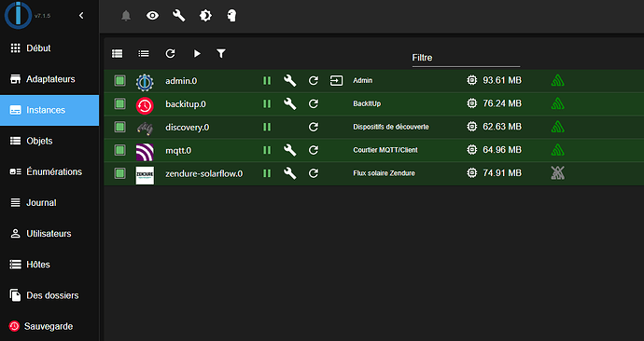Viewport: 644px width, 341px height.
Task: Open the Objets page in sidebar
Action: 49,141
